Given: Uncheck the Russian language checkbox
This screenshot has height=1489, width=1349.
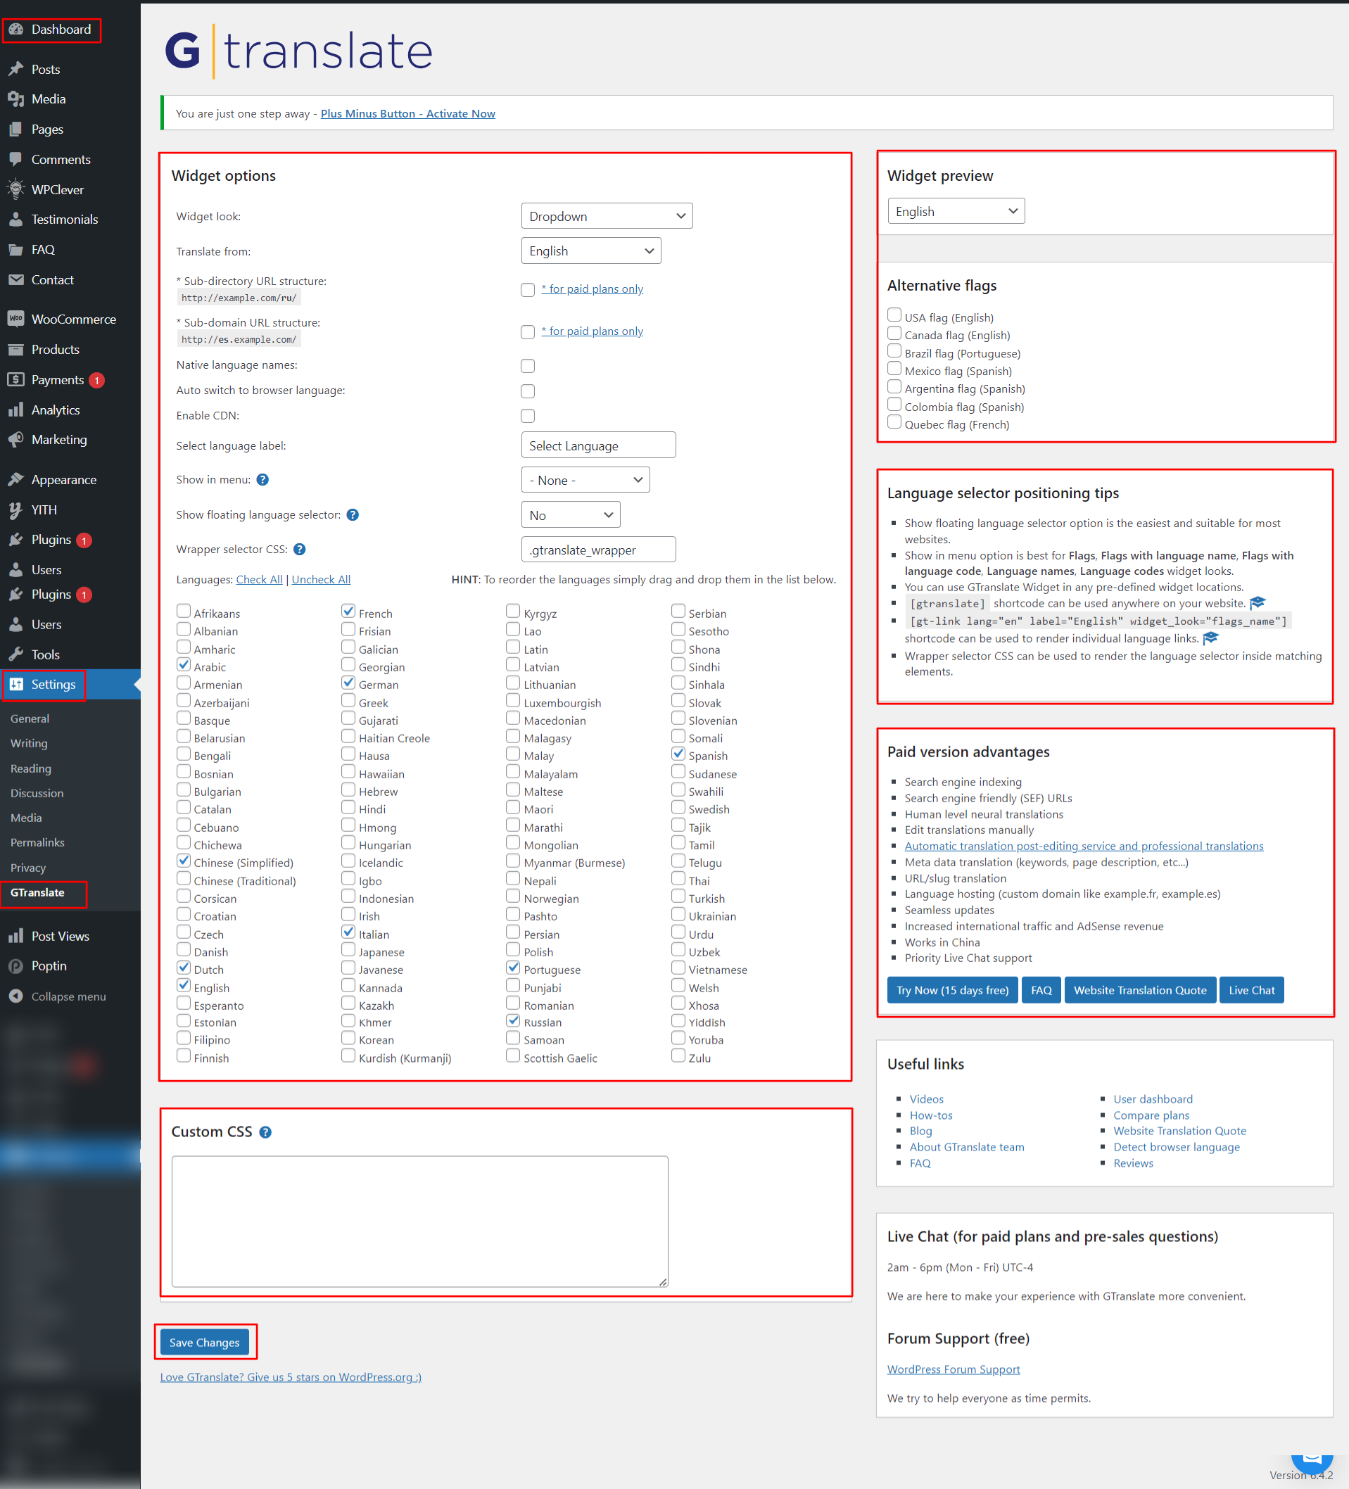Looking at the screenshot, I should [x=514, y=1021].
